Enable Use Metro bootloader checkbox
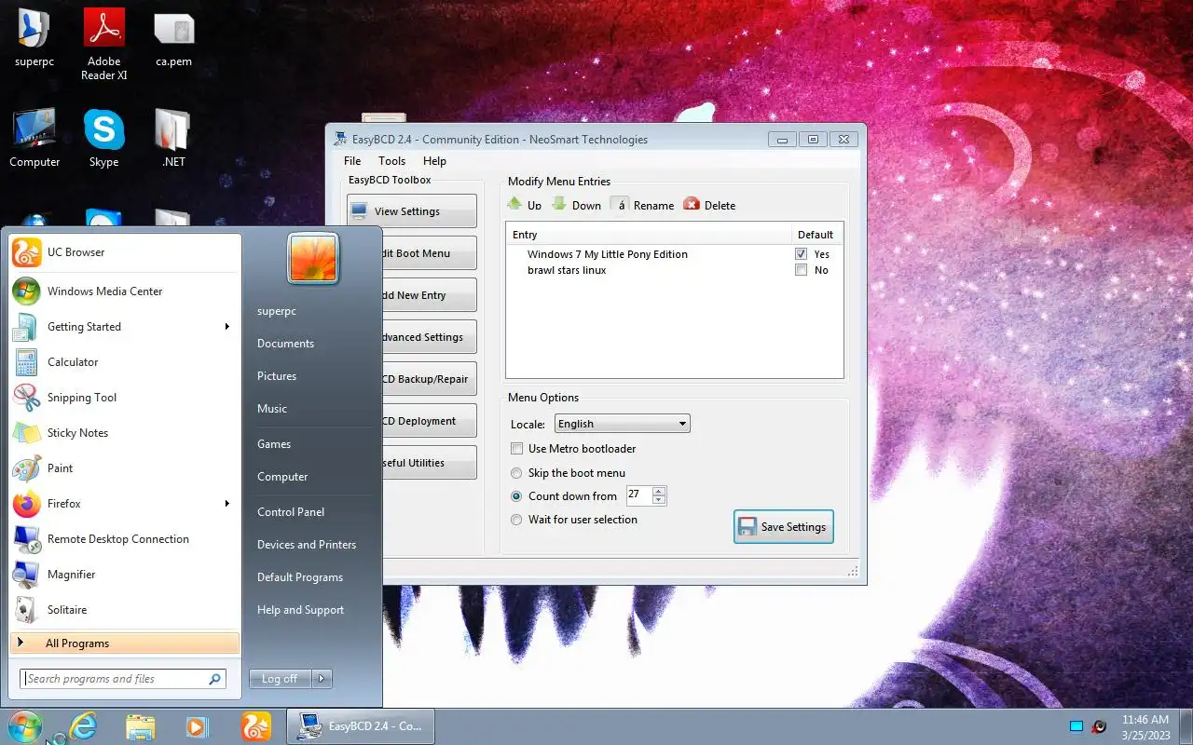 516,449
